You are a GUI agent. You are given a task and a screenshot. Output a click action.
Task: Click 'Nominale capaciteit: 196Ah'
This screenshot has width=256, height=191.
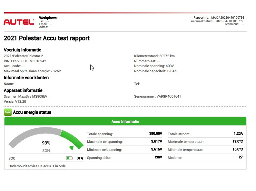(x=155, y=71)
